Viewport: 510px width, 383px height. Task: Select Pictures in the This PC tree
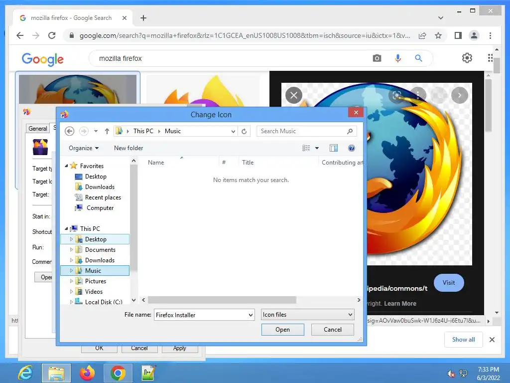click(x=95, y=281)
